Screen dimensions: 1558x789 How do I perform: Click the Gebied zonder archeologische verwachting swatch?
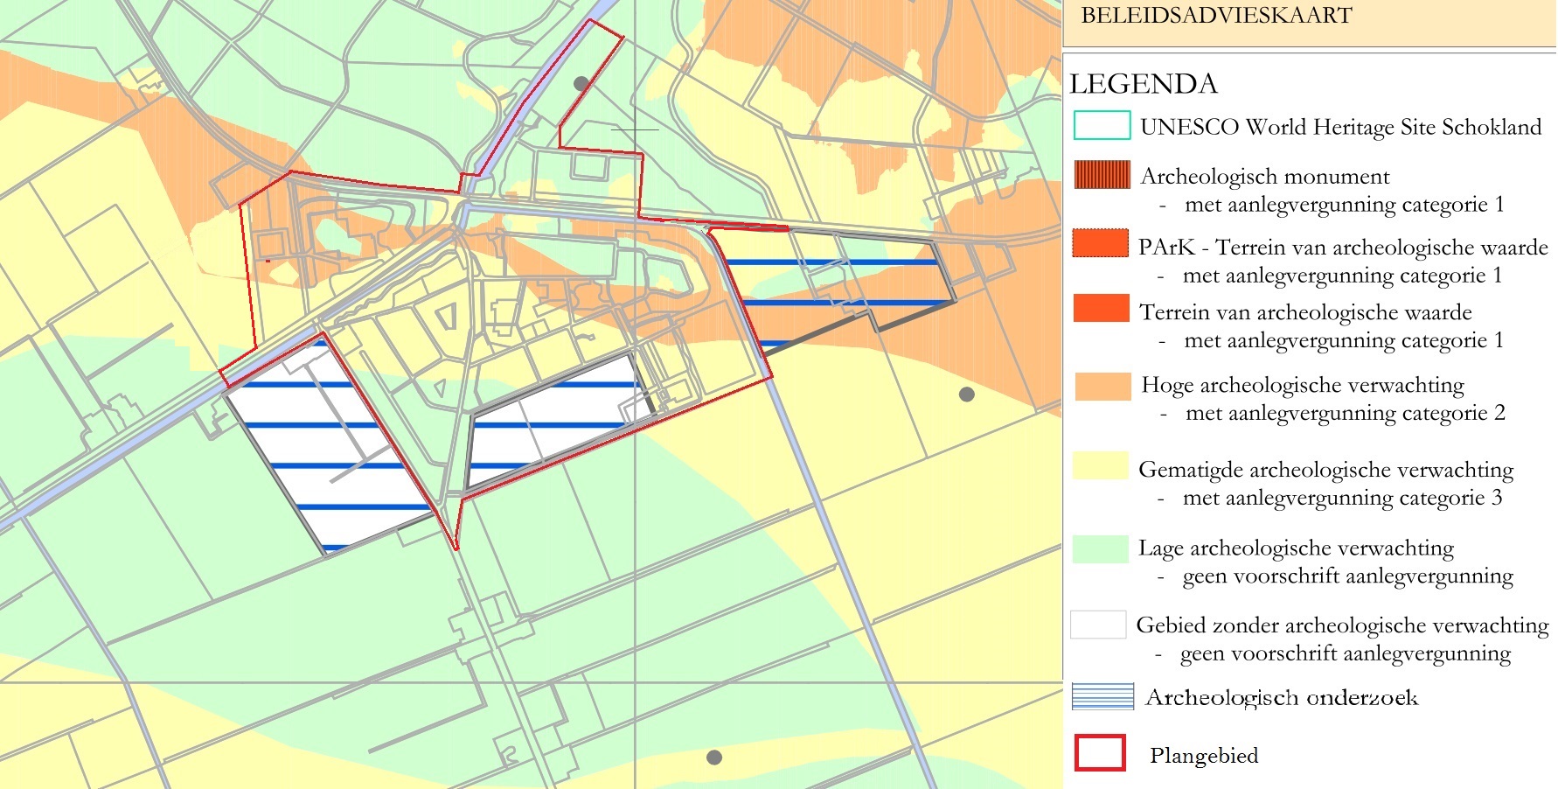point(1098,625)
